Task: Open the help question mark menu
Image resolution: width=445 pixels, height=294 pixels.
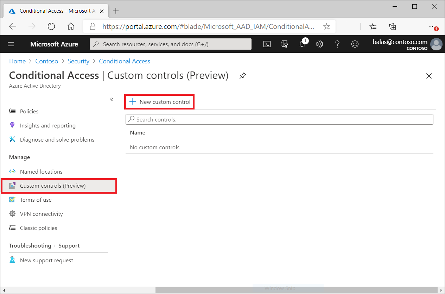Action: tap(337, 44)
